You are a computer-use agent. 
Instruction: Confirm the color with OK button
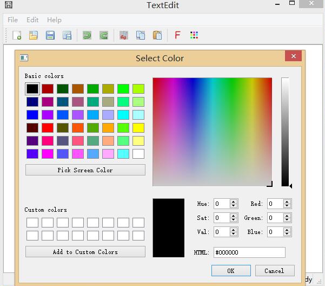[231, 271]
